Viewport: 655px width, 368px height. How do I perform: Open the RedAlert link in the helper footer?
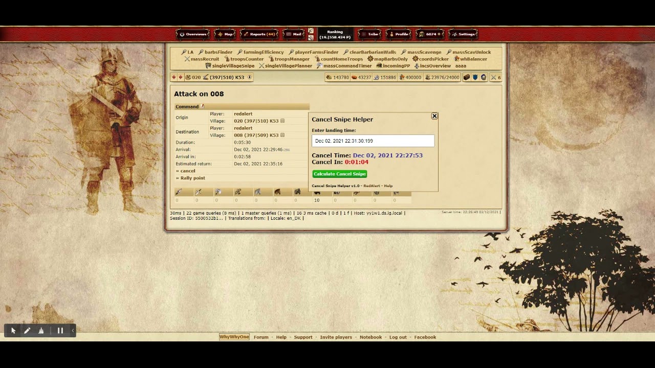pos(372,186)
